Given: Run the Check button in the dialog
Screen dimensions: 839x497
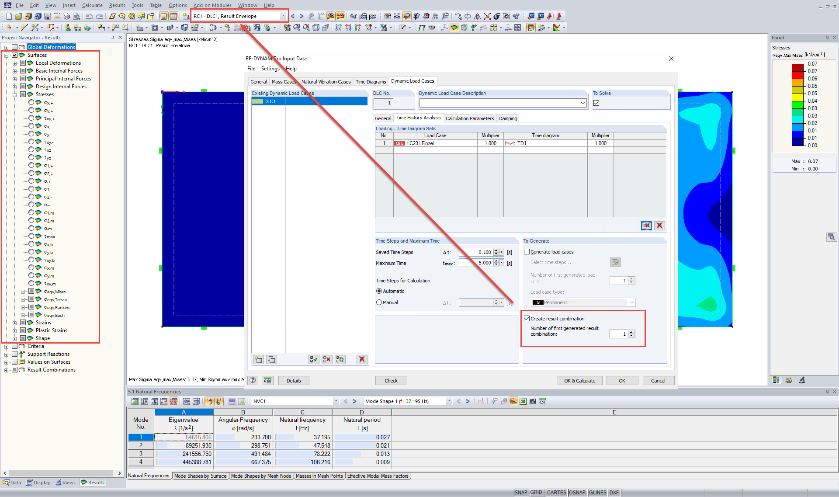Looking at the screenshot, I should point(391,380).
